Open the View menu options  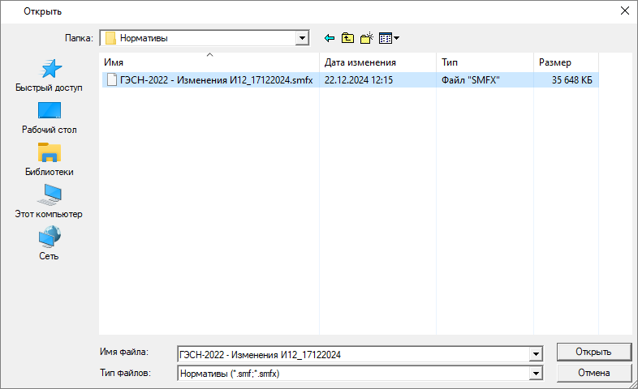tap(389, 38)
